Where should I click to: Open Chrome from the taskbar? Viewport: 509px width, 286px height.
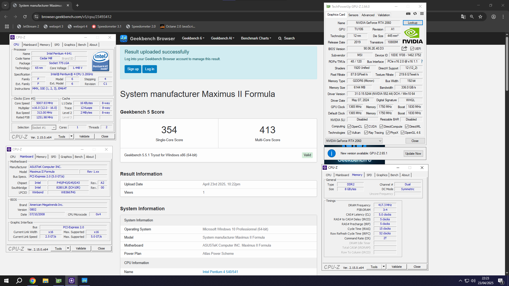pos(33,281)
